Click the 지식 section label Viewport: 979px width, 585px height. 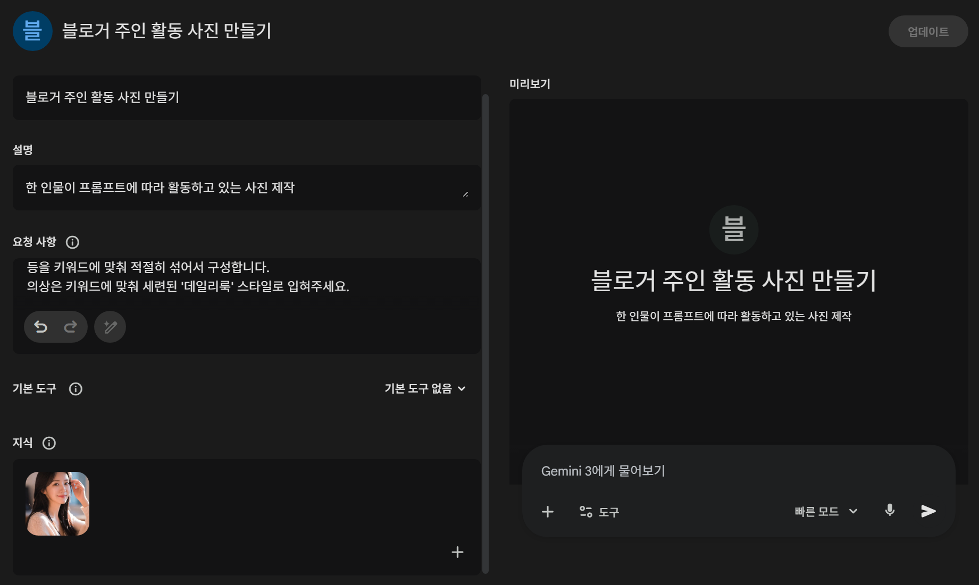[x=23, y=443]
